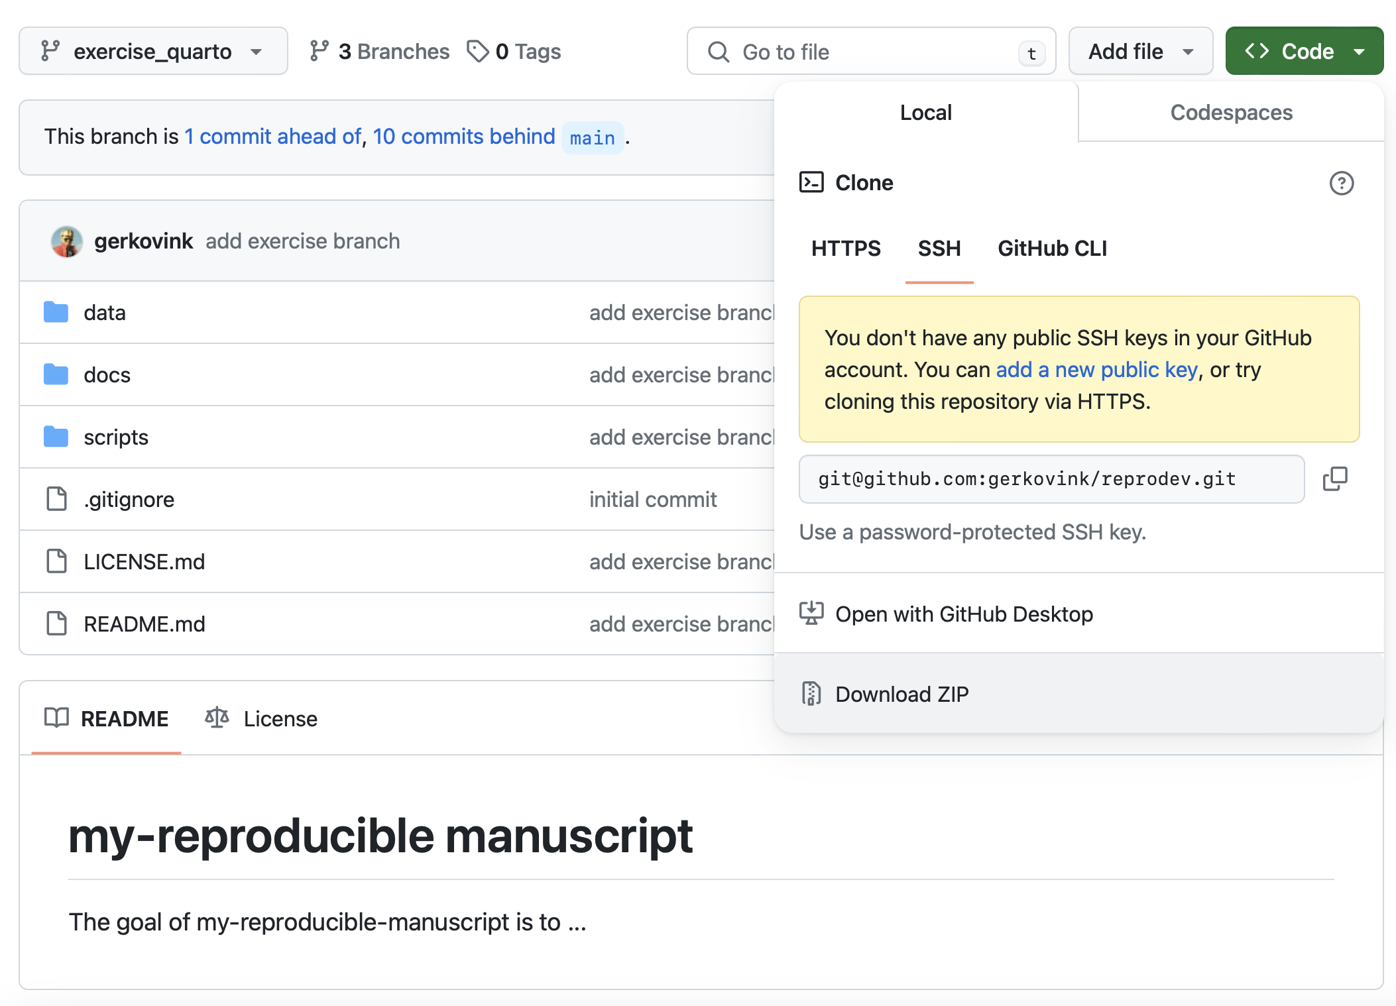Image resolution: width=1396 pixels, height=1006 pixels.
Task: Choose Download ZIP
Action: pos(1079,694)
